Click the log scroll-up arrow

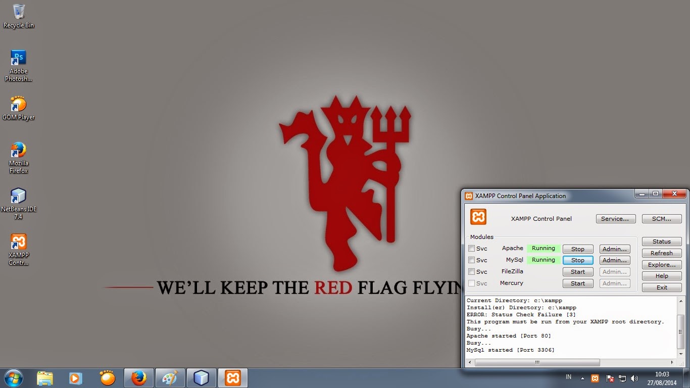(x=681, y=301)
